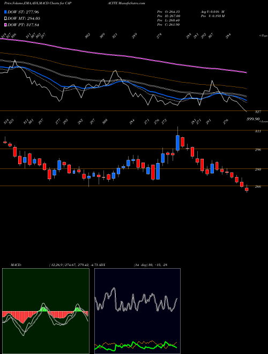Select the 'DOW ST: 277.96' legend label
The image size is (268, 354).
tap(23, 12)
